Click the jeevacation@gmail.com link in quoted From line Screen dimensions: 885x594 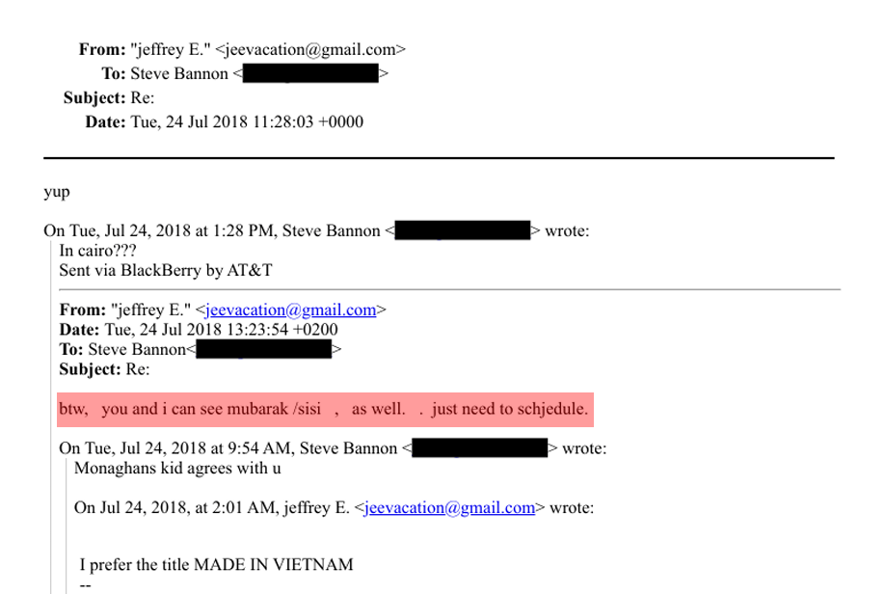pos(290,310)
